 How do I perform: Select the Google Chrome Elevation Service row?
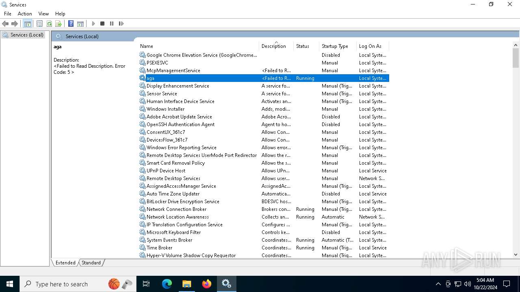[264, 55]
